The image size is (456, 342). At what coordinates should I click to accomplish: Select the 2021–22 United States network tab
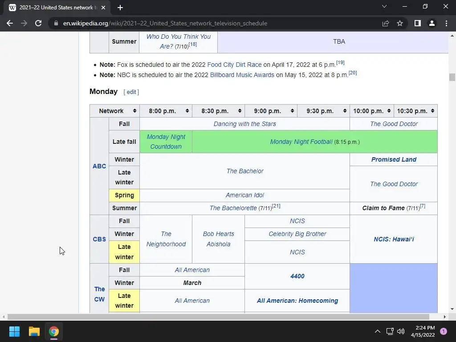coord(57,8)
